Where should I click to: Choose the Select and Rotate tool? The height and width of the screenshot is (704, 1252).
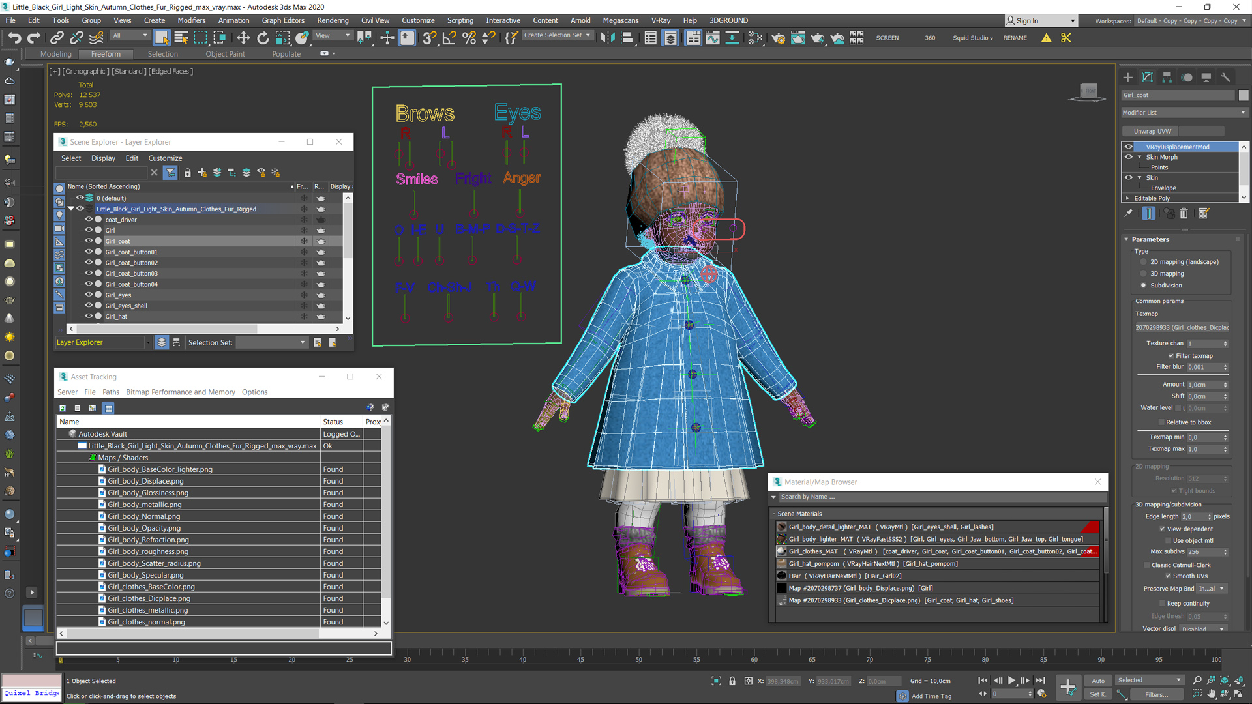(263, 38)
